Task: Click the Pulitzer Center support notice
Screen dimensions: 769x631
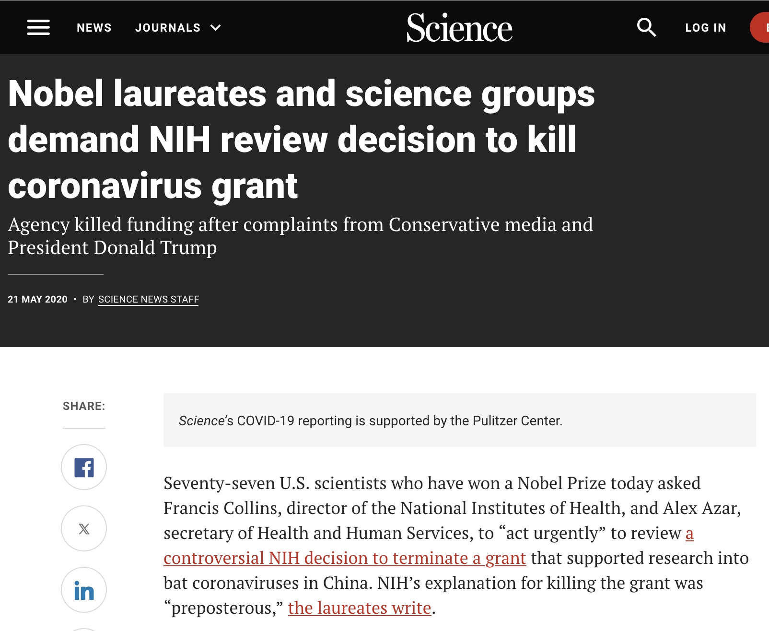Action: tap(370, 421)
